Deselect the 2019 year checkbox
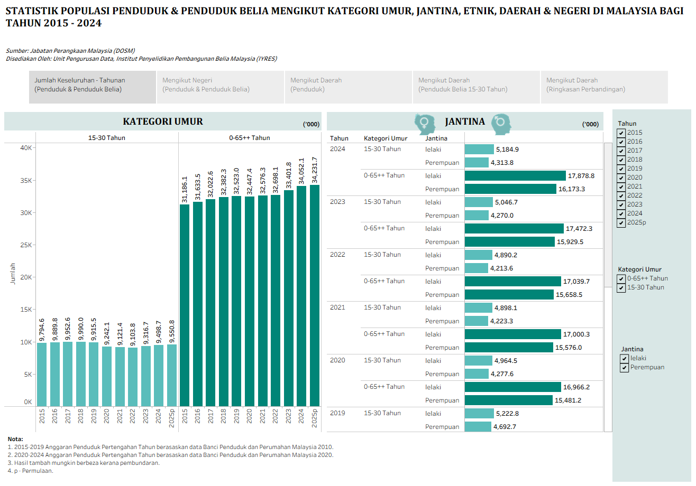 click(x=621, y=169)
